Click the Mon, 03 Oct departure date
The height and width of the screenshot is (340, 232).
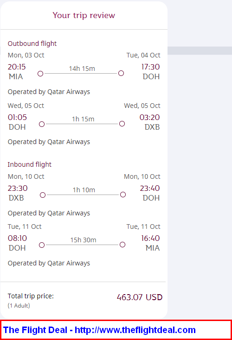[26, 55]
